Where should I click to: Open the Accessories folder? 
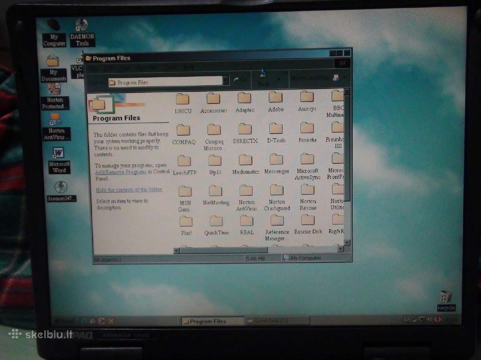pyautogui.click(x=214, y=103)
